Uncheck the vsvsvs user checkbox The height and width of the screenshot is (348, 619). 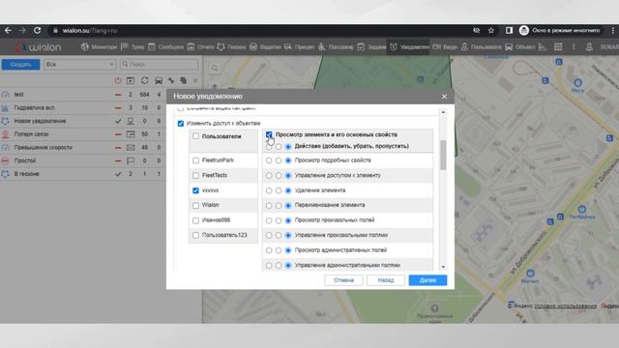[x=195, y=190]
